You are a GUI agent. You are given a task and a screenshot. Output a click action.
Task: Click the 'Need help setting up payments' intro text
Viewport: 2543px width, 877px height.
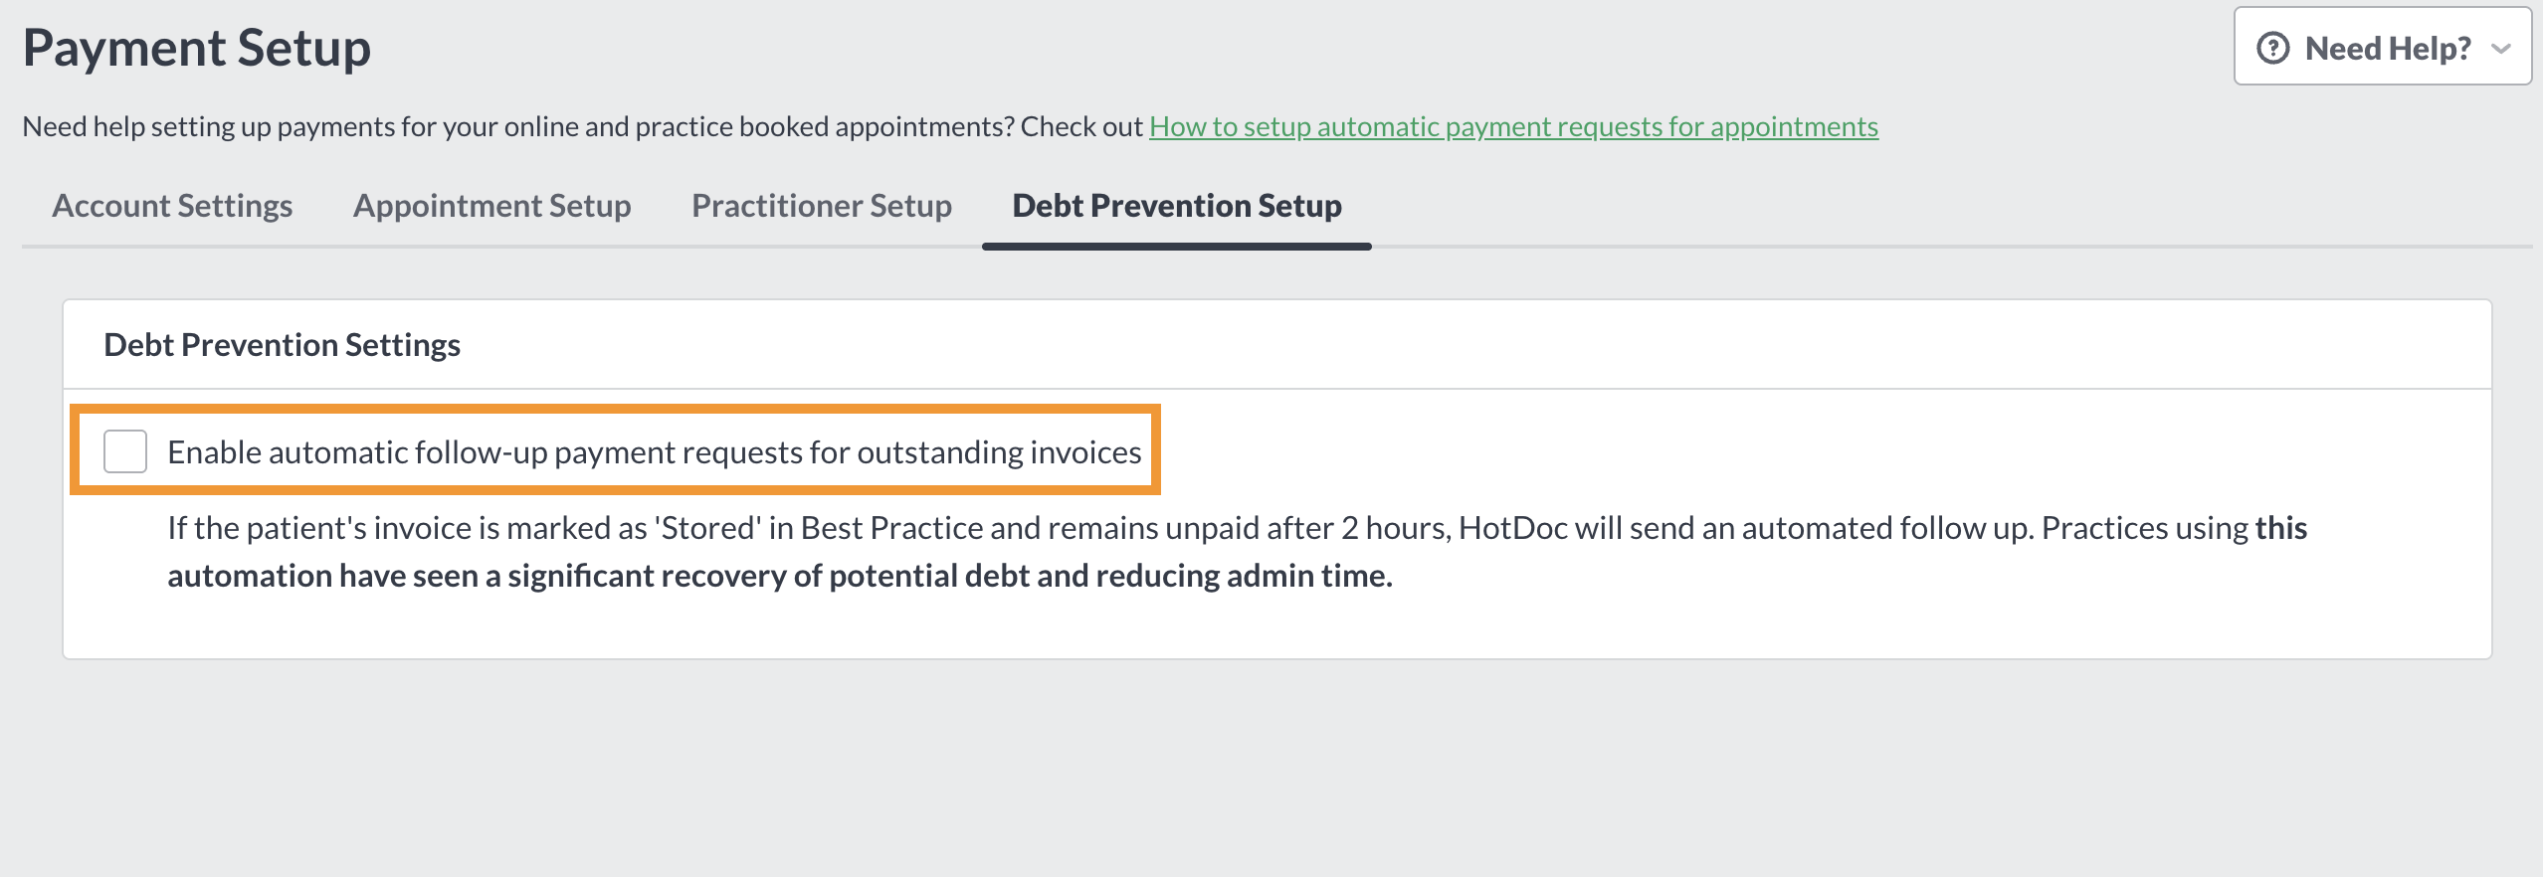point(583,126)
